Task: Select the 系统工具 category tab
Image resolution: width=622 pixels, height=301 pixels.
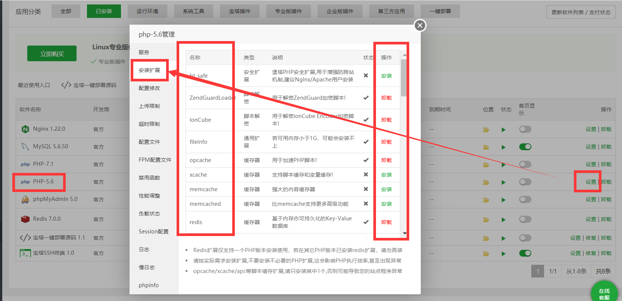Action: click(x=193, y=11)
